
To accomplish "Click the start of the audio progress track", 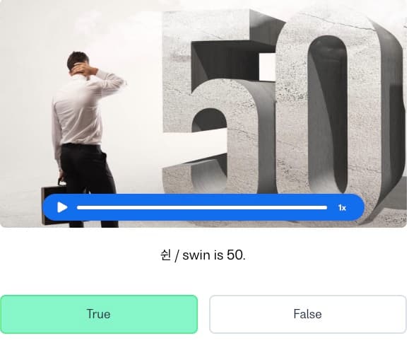I will (78, 208).
